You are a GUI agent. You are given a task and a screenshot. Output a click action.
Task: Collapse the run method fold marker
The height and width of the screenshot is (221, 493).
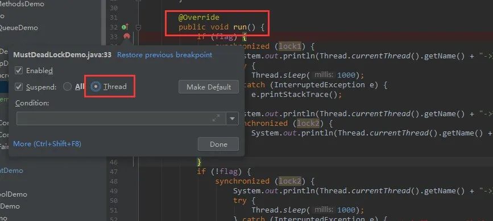pos(138,27)
